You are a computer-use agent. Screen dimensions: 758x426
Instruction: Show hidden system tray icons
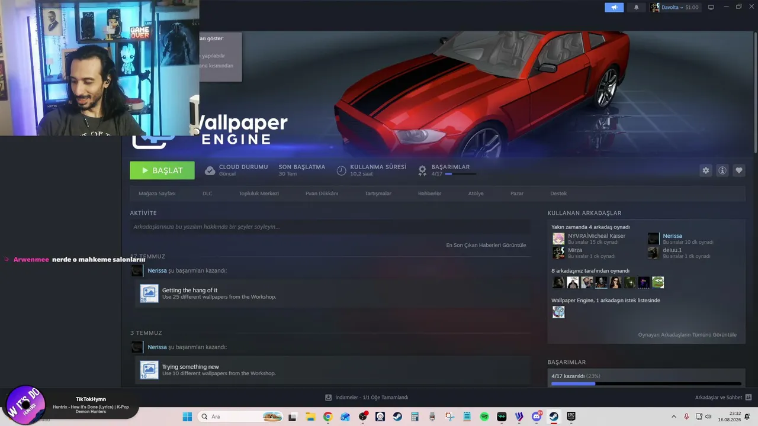click(673, 417)
